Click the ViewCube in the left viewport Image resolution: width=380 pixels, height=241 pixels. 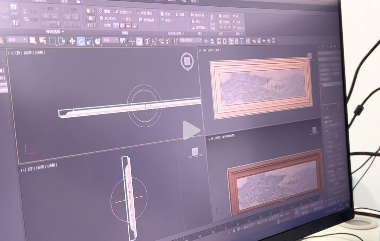pos(195,152)
